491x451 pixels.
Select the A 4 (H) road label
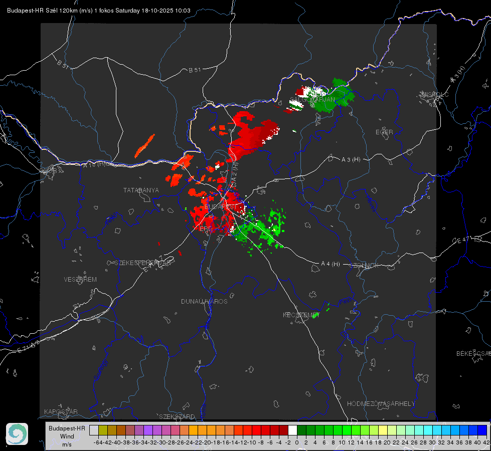tap(331, 264)
